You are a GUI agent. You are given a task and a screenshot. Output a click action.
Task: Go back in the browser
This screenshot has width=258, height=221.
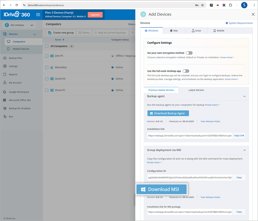[4, 5]
